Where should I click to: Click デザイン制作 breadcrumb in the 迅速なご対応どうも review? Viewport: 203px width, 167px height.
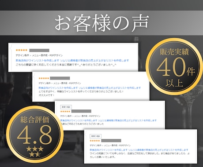coord(66,116)
